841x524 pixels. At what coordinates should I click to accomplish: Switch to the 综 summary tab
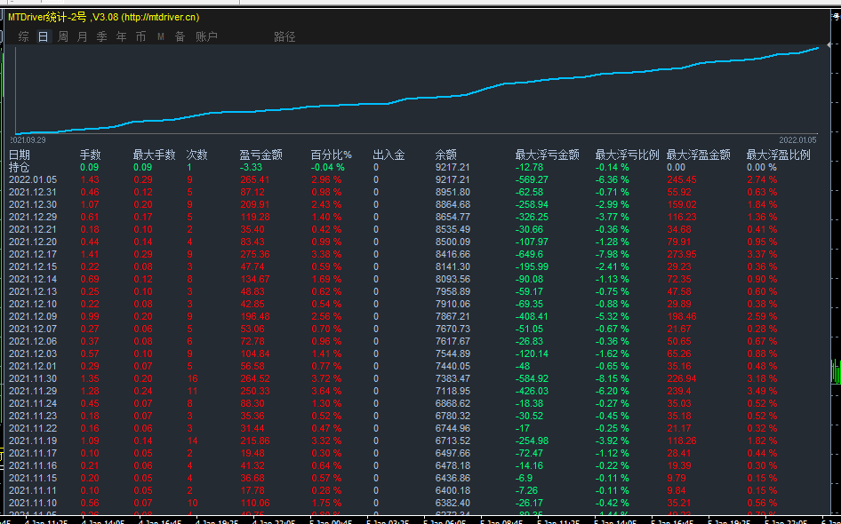(x=24, y=36)
